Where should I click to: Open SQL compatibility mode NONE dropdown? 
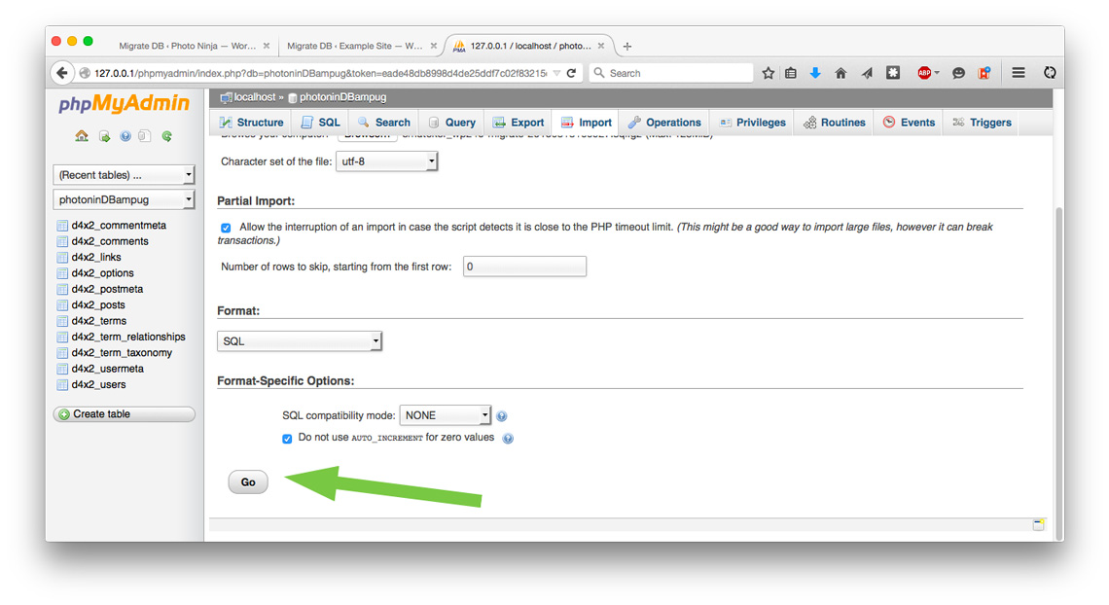point(445,415)
